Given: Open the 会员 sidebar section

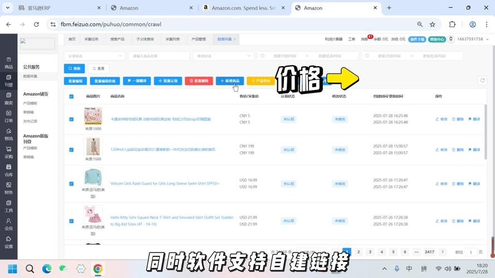Looking at the screenshot, I should point(8,225).
